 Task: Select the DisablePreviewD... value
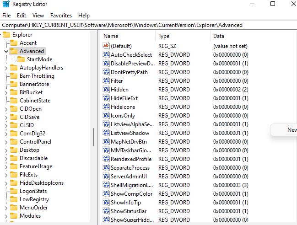point(133,64)
